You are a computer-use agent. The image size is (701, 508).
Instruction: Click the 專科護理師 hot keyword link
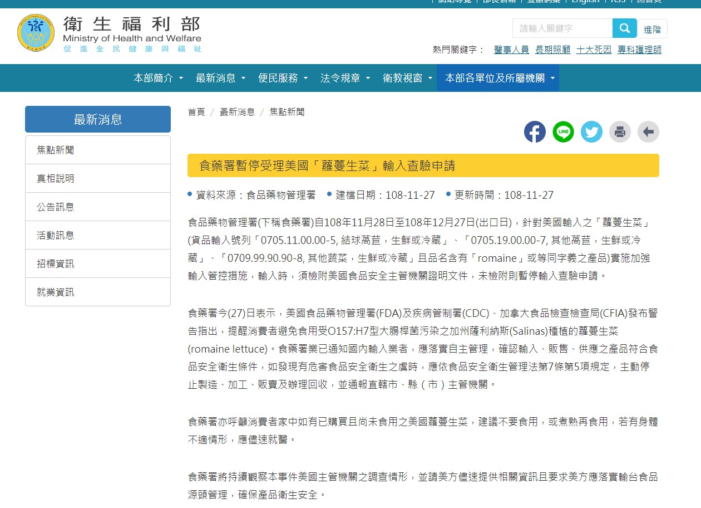639,50
